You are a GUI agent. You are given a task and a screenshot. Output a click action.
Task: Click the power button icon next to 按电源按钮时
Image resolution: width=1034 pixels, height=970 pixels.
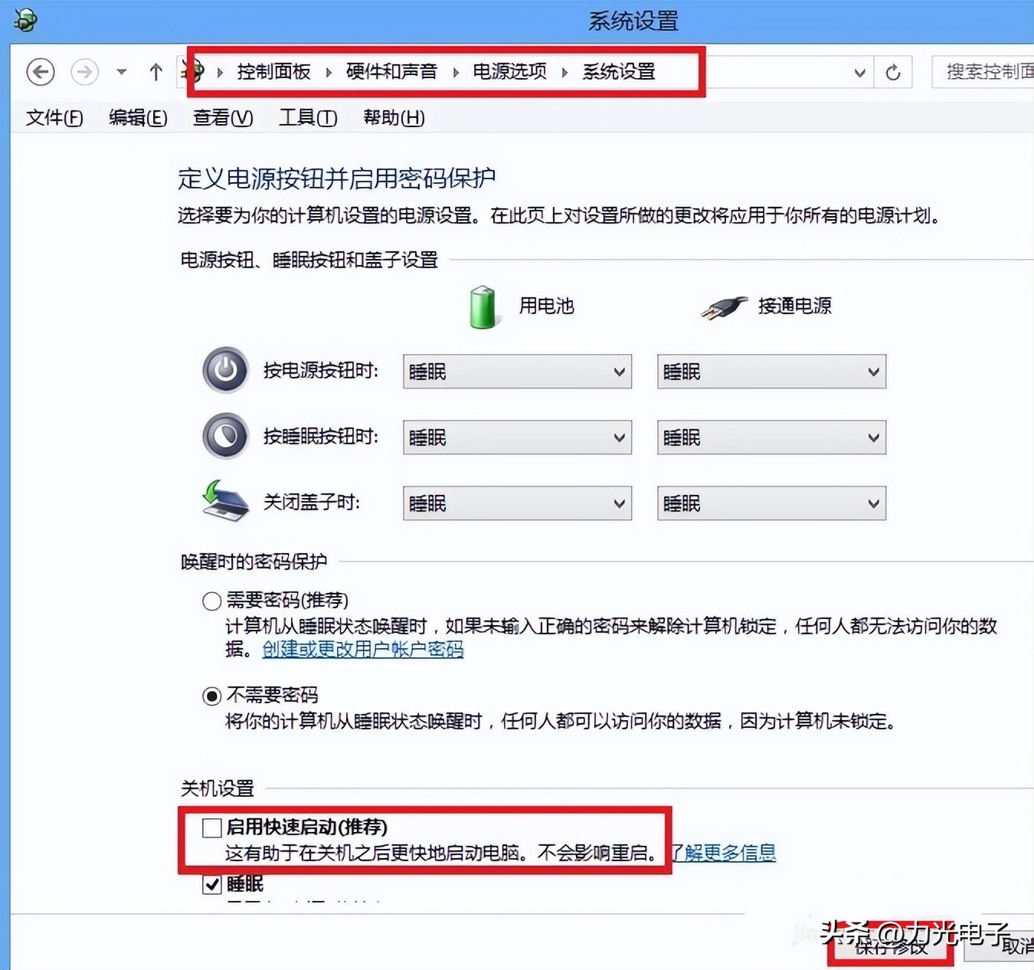pos(224,371)
